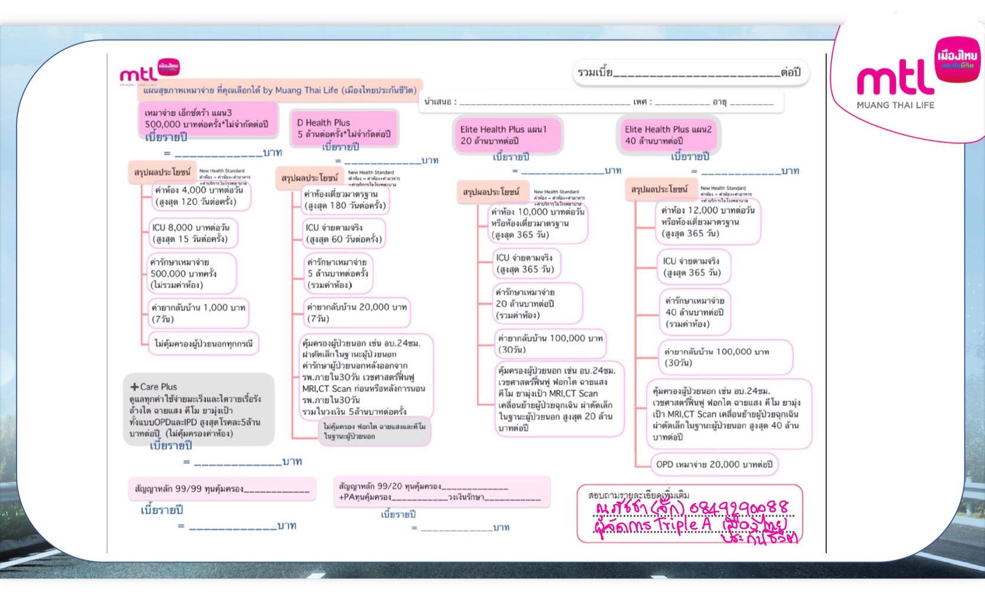Click the ไม่คุ้มครองผู้ป่วยนอกทุกกรณี box
The image size is (985, 604).
click(x=204, y=344)
